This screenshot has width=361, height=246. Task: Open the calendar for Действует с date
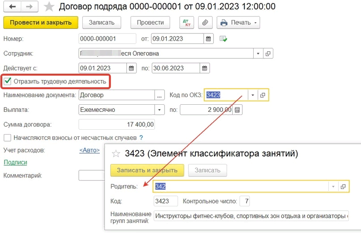tap(131, 68)
